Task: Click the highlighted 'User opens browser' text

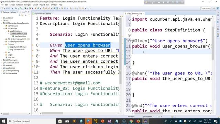Action: (x=88, y=45)
